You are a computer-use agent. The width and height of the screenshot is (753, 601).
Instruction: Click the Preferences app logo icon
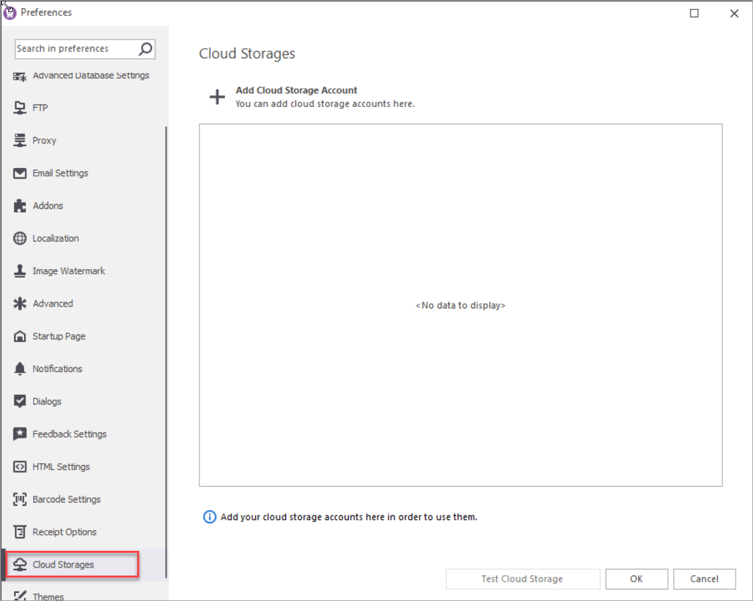(x=9, y=13)
